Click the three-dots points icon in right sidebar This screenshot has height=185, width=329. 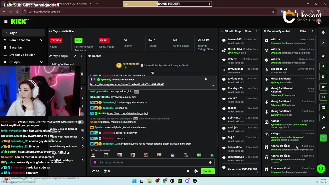(x=323, y=128)
